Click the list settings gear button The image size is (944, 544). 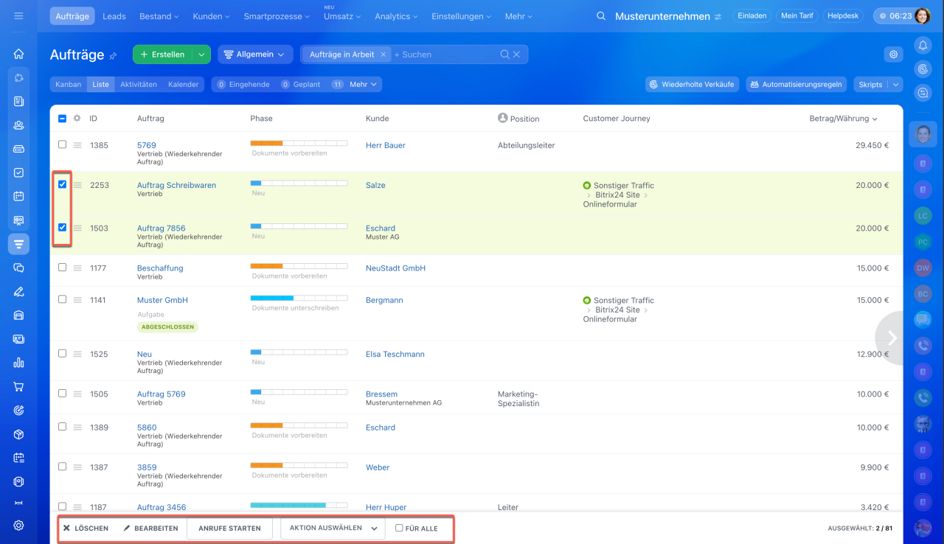tap(893, 55)
